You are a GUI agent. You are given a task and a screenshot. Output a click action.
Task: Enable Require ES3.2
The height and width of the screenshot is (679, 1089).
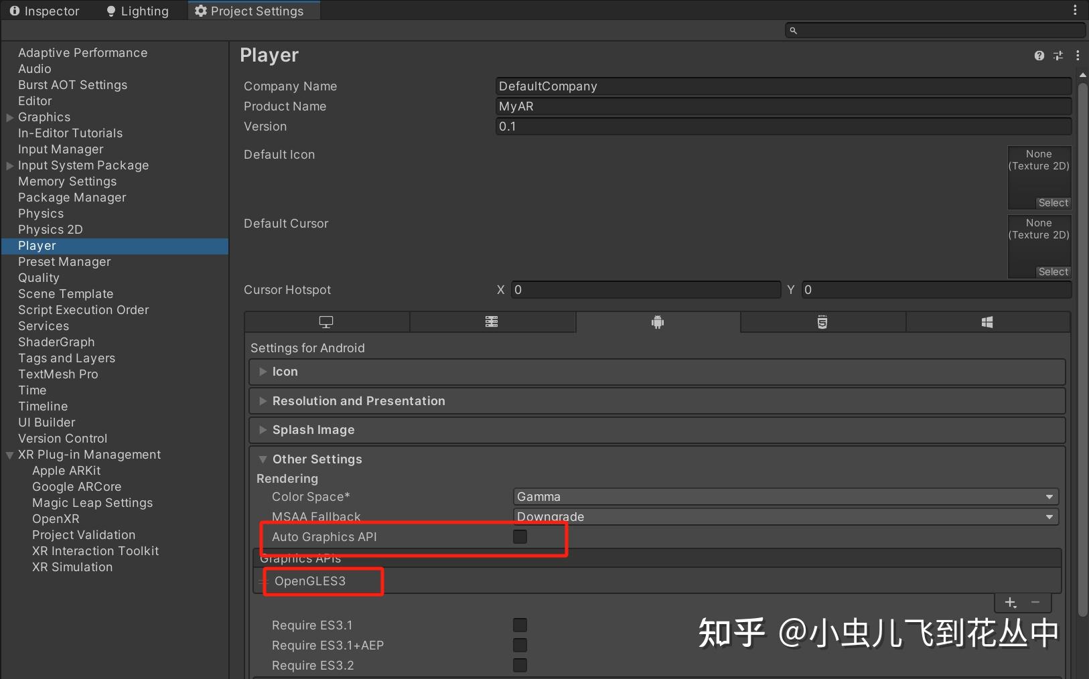(520, 665)
